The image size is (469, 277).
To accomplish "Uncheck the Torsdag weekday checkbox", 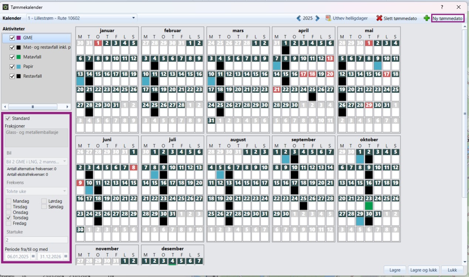I will click(x=8, y=218).
